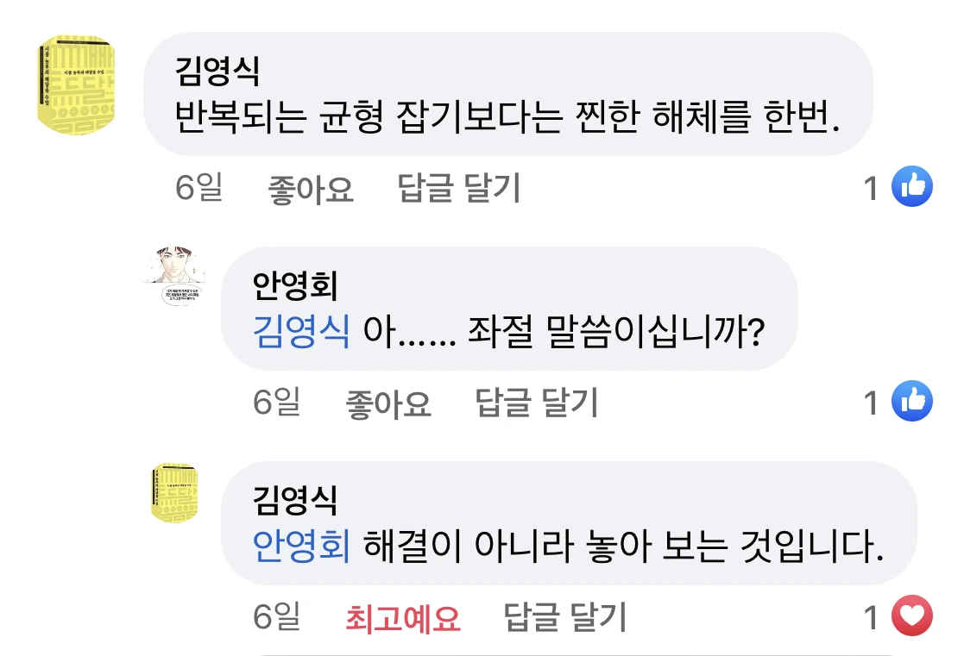
Task: Open author name 김영식 on the top comment
Action: coord(217,71)
